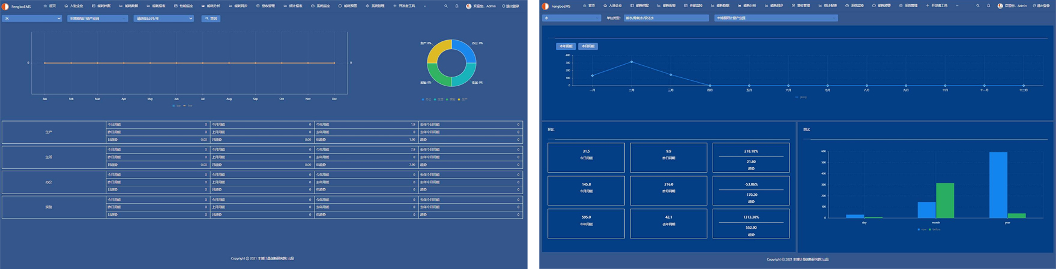Open the notification bell in the left window

click(x=457, y=6)
